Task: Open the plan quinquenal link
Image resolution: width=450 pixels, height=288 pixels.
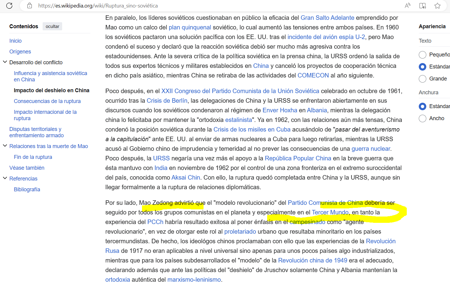Action: (x=190, y=27)
